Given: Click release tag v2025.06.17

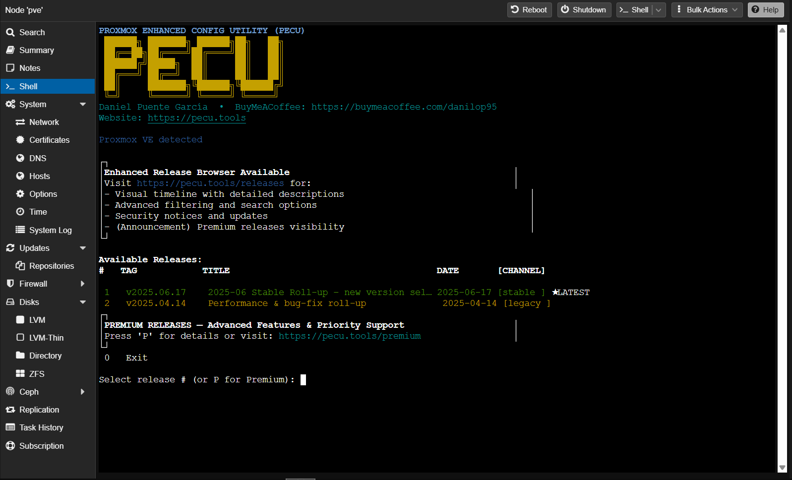Looking at the screenshot, I should [156, 293].
